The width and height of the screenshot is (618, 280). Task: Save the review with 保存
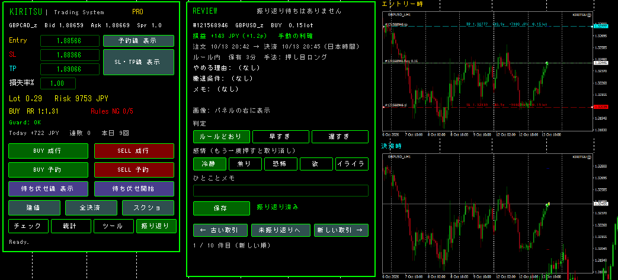[x=222, y=208]
